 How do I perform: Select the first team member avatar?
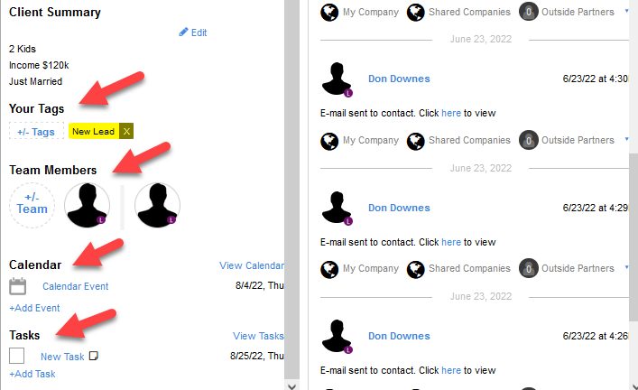coord(87,205)
